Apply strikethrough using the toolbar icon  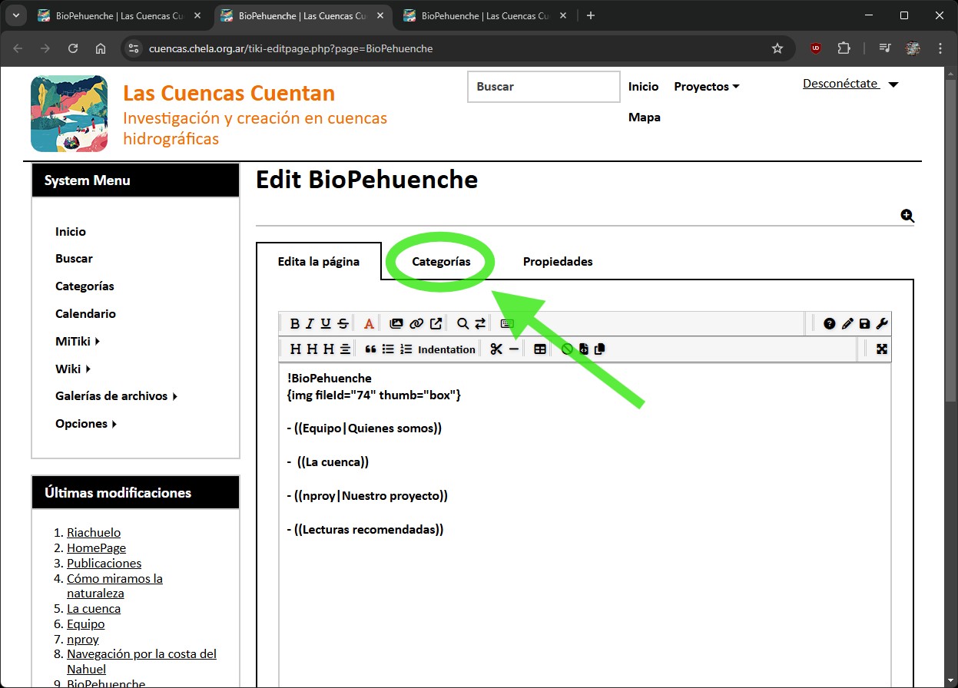[x=343, y=324]
